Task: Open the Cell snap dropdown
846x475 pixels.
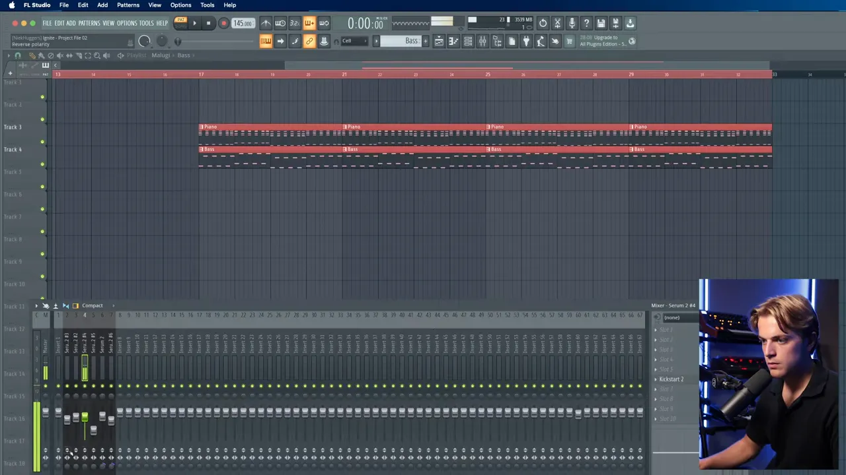Action: 352,42
